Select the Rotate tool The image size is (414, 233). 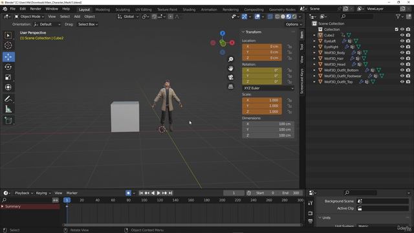[x=8, y=67]
